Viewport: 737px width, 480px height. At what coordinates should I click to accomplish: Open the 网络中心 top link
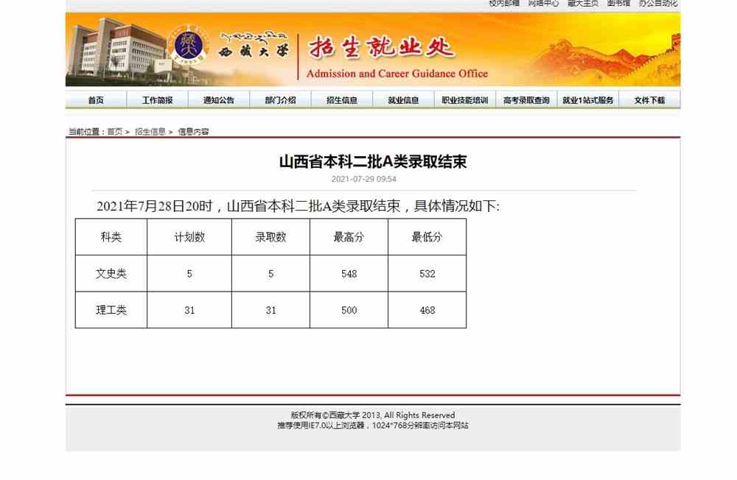click(x=543, y=3)
